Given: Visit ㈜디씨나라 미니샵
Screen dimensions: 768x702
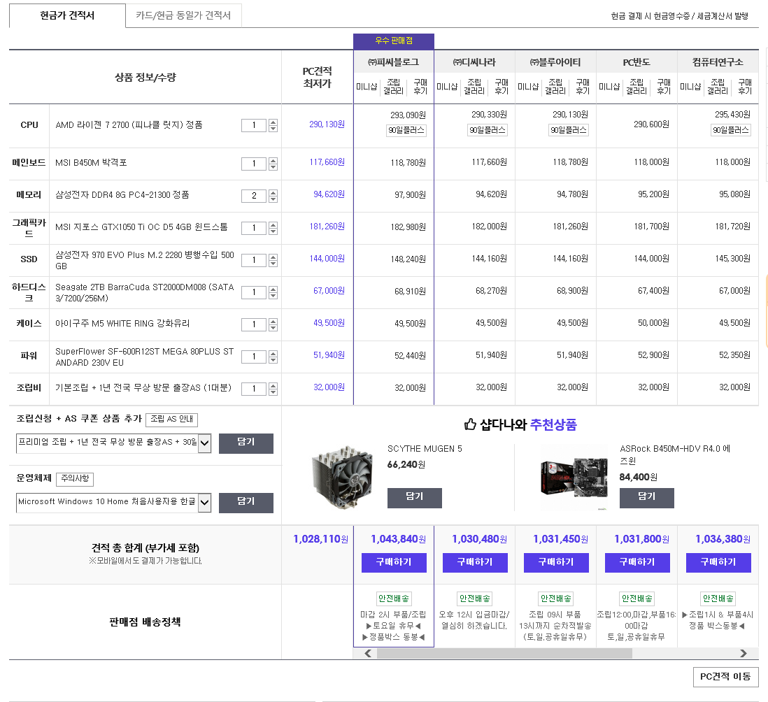Looking at the screenshot, I should coord(447,87).
